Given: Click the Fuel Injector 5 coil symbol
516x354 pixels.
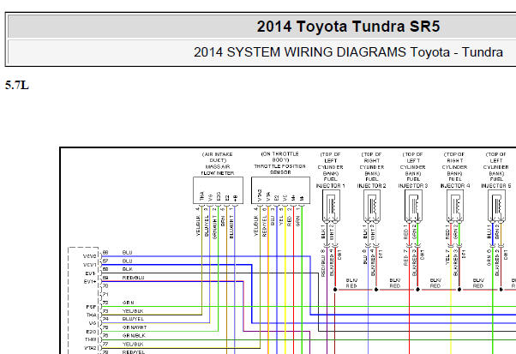Looking at the screenshot, I should point(496,206).
